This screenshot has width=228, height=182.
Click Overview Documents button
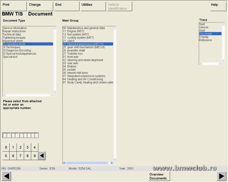(x=159, y=176)
